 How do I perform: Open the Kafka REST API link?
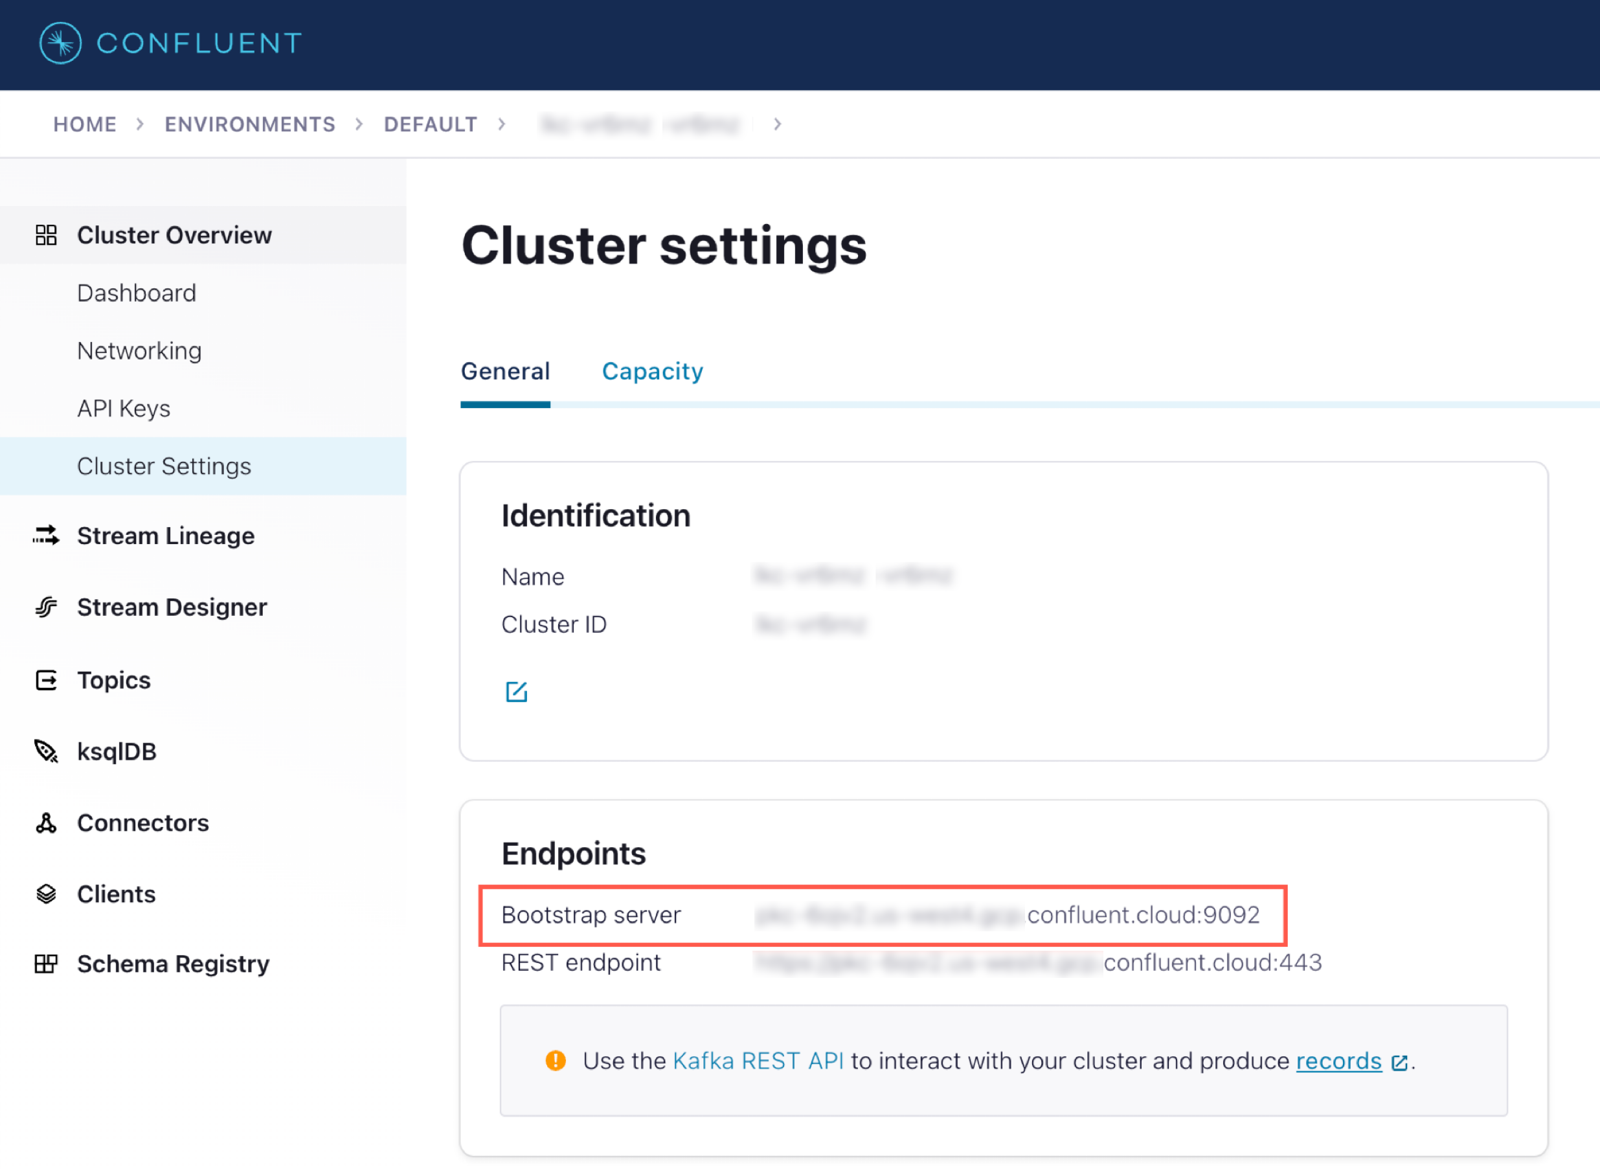click(758, 1061)
